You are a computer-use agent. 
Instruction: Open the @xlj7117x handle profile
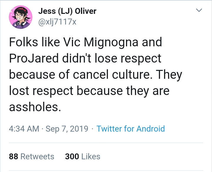tap(57, 22)
